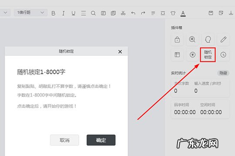Click the scissors cut icon
Screen dimensions: 235x156
[x=123, y=13]
